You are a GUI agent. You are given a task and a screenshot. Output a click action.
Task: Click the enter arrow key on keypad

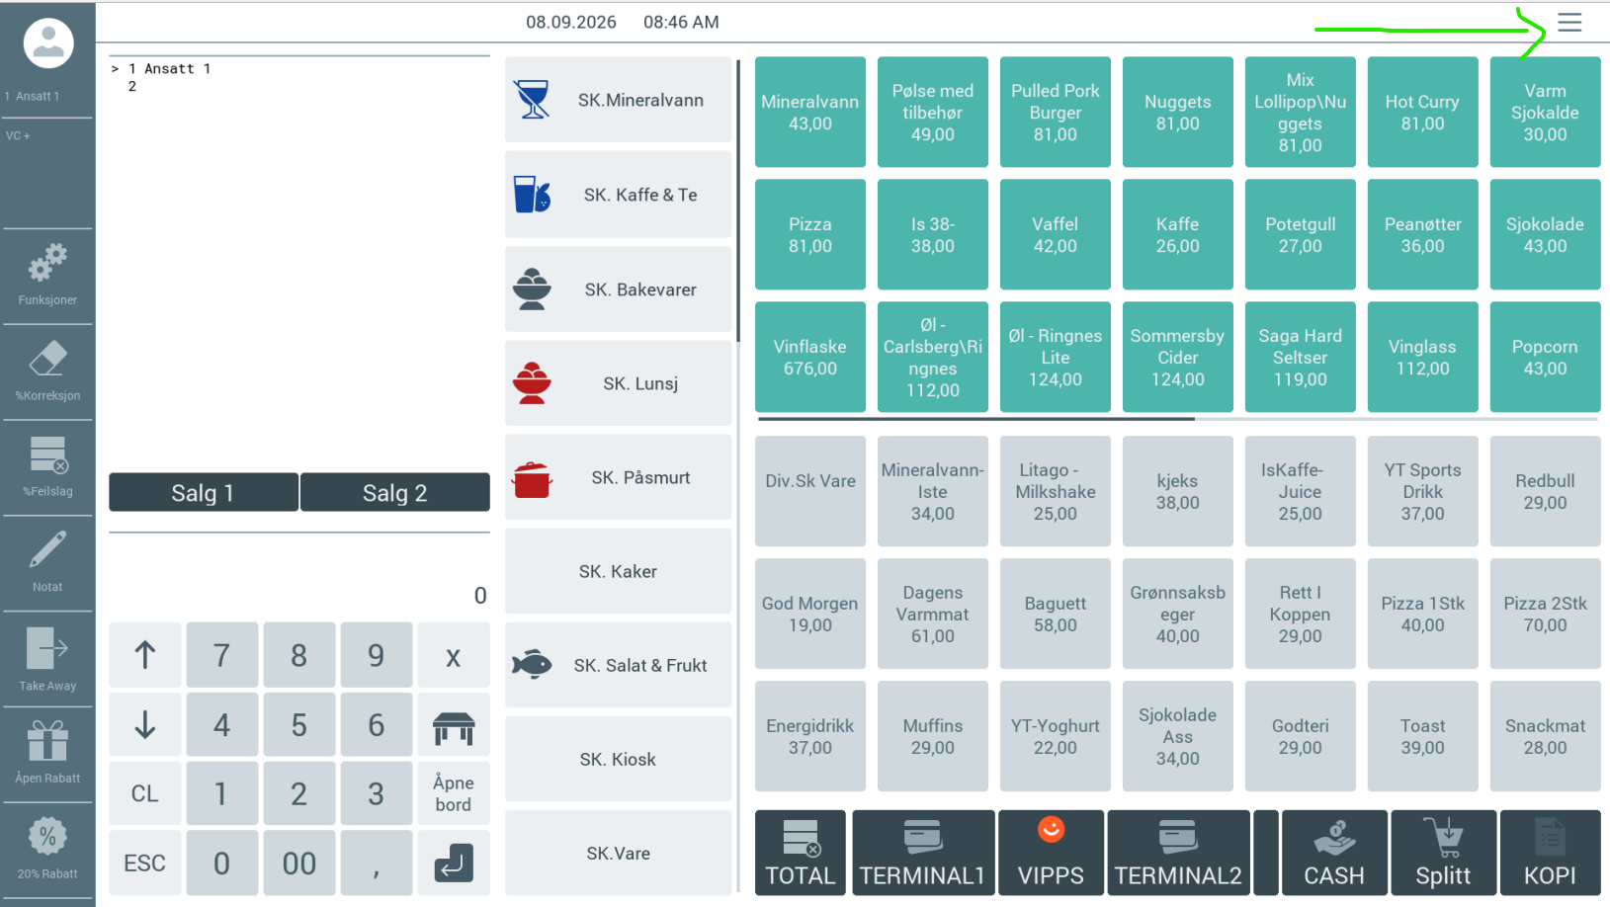454,863
